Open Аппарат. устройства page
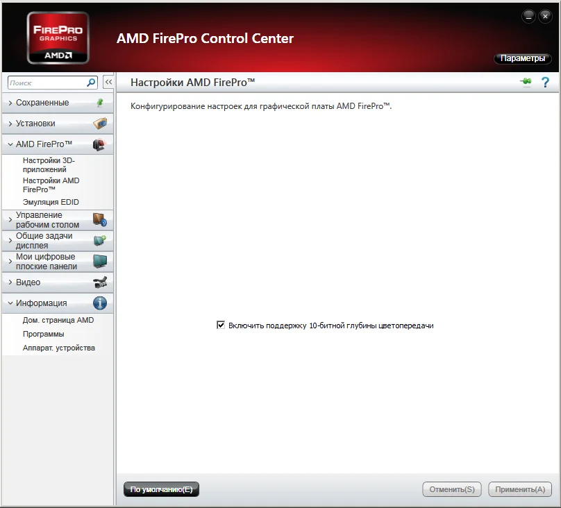The image size is (561, 508). 59,348
